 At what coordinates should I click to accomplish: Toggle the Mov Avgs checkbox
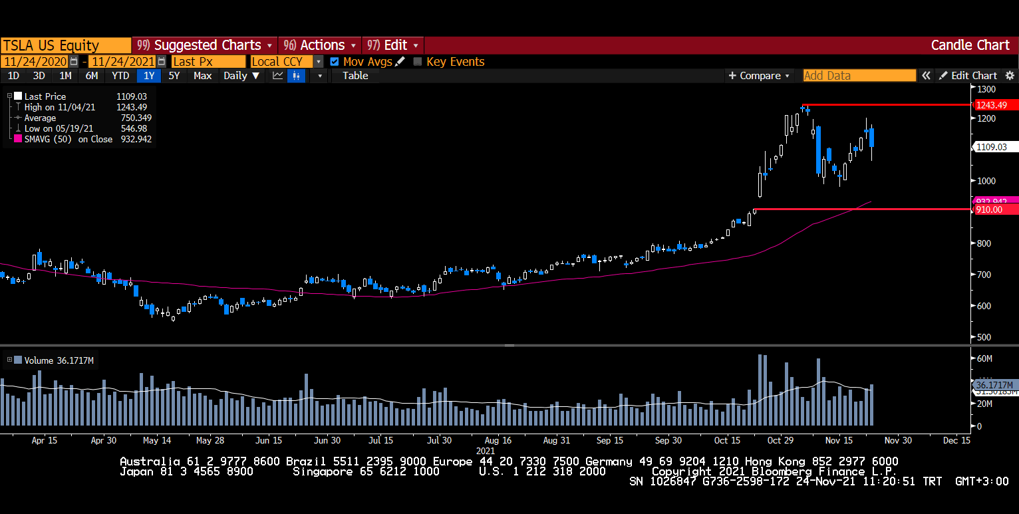335,61
